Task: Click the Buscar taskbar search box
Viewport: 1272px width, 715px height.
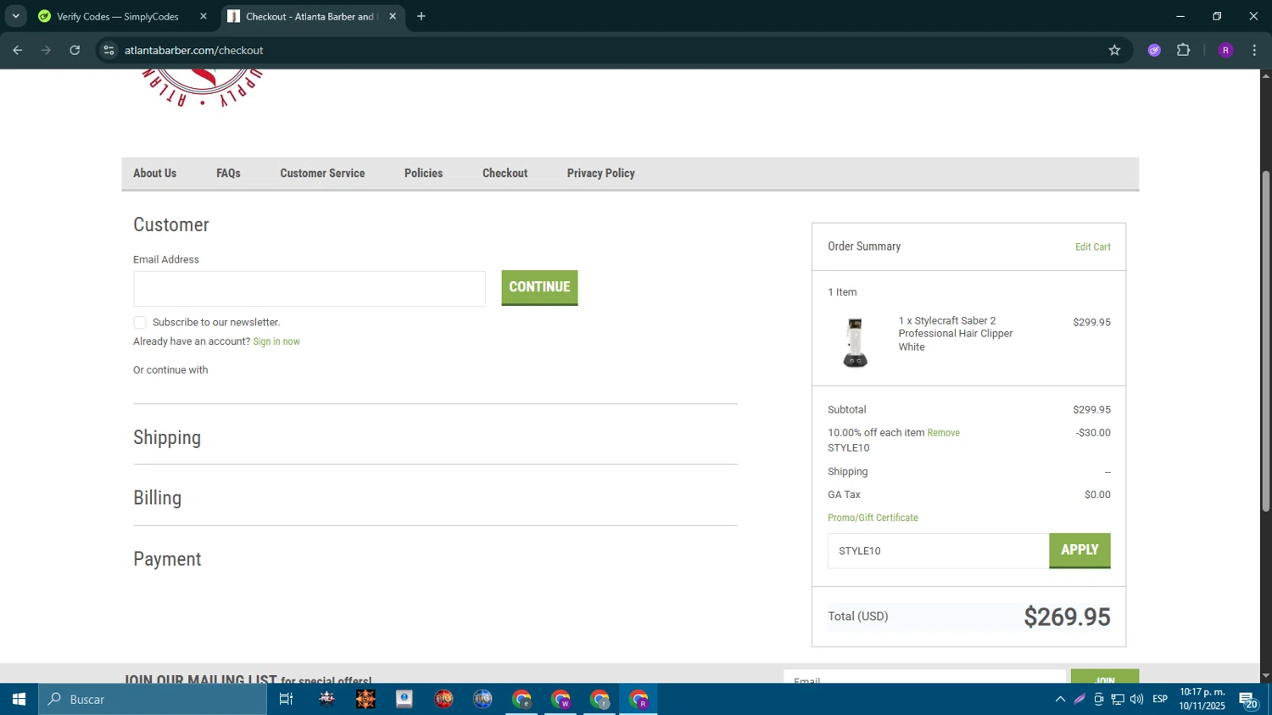Action: 153,699
